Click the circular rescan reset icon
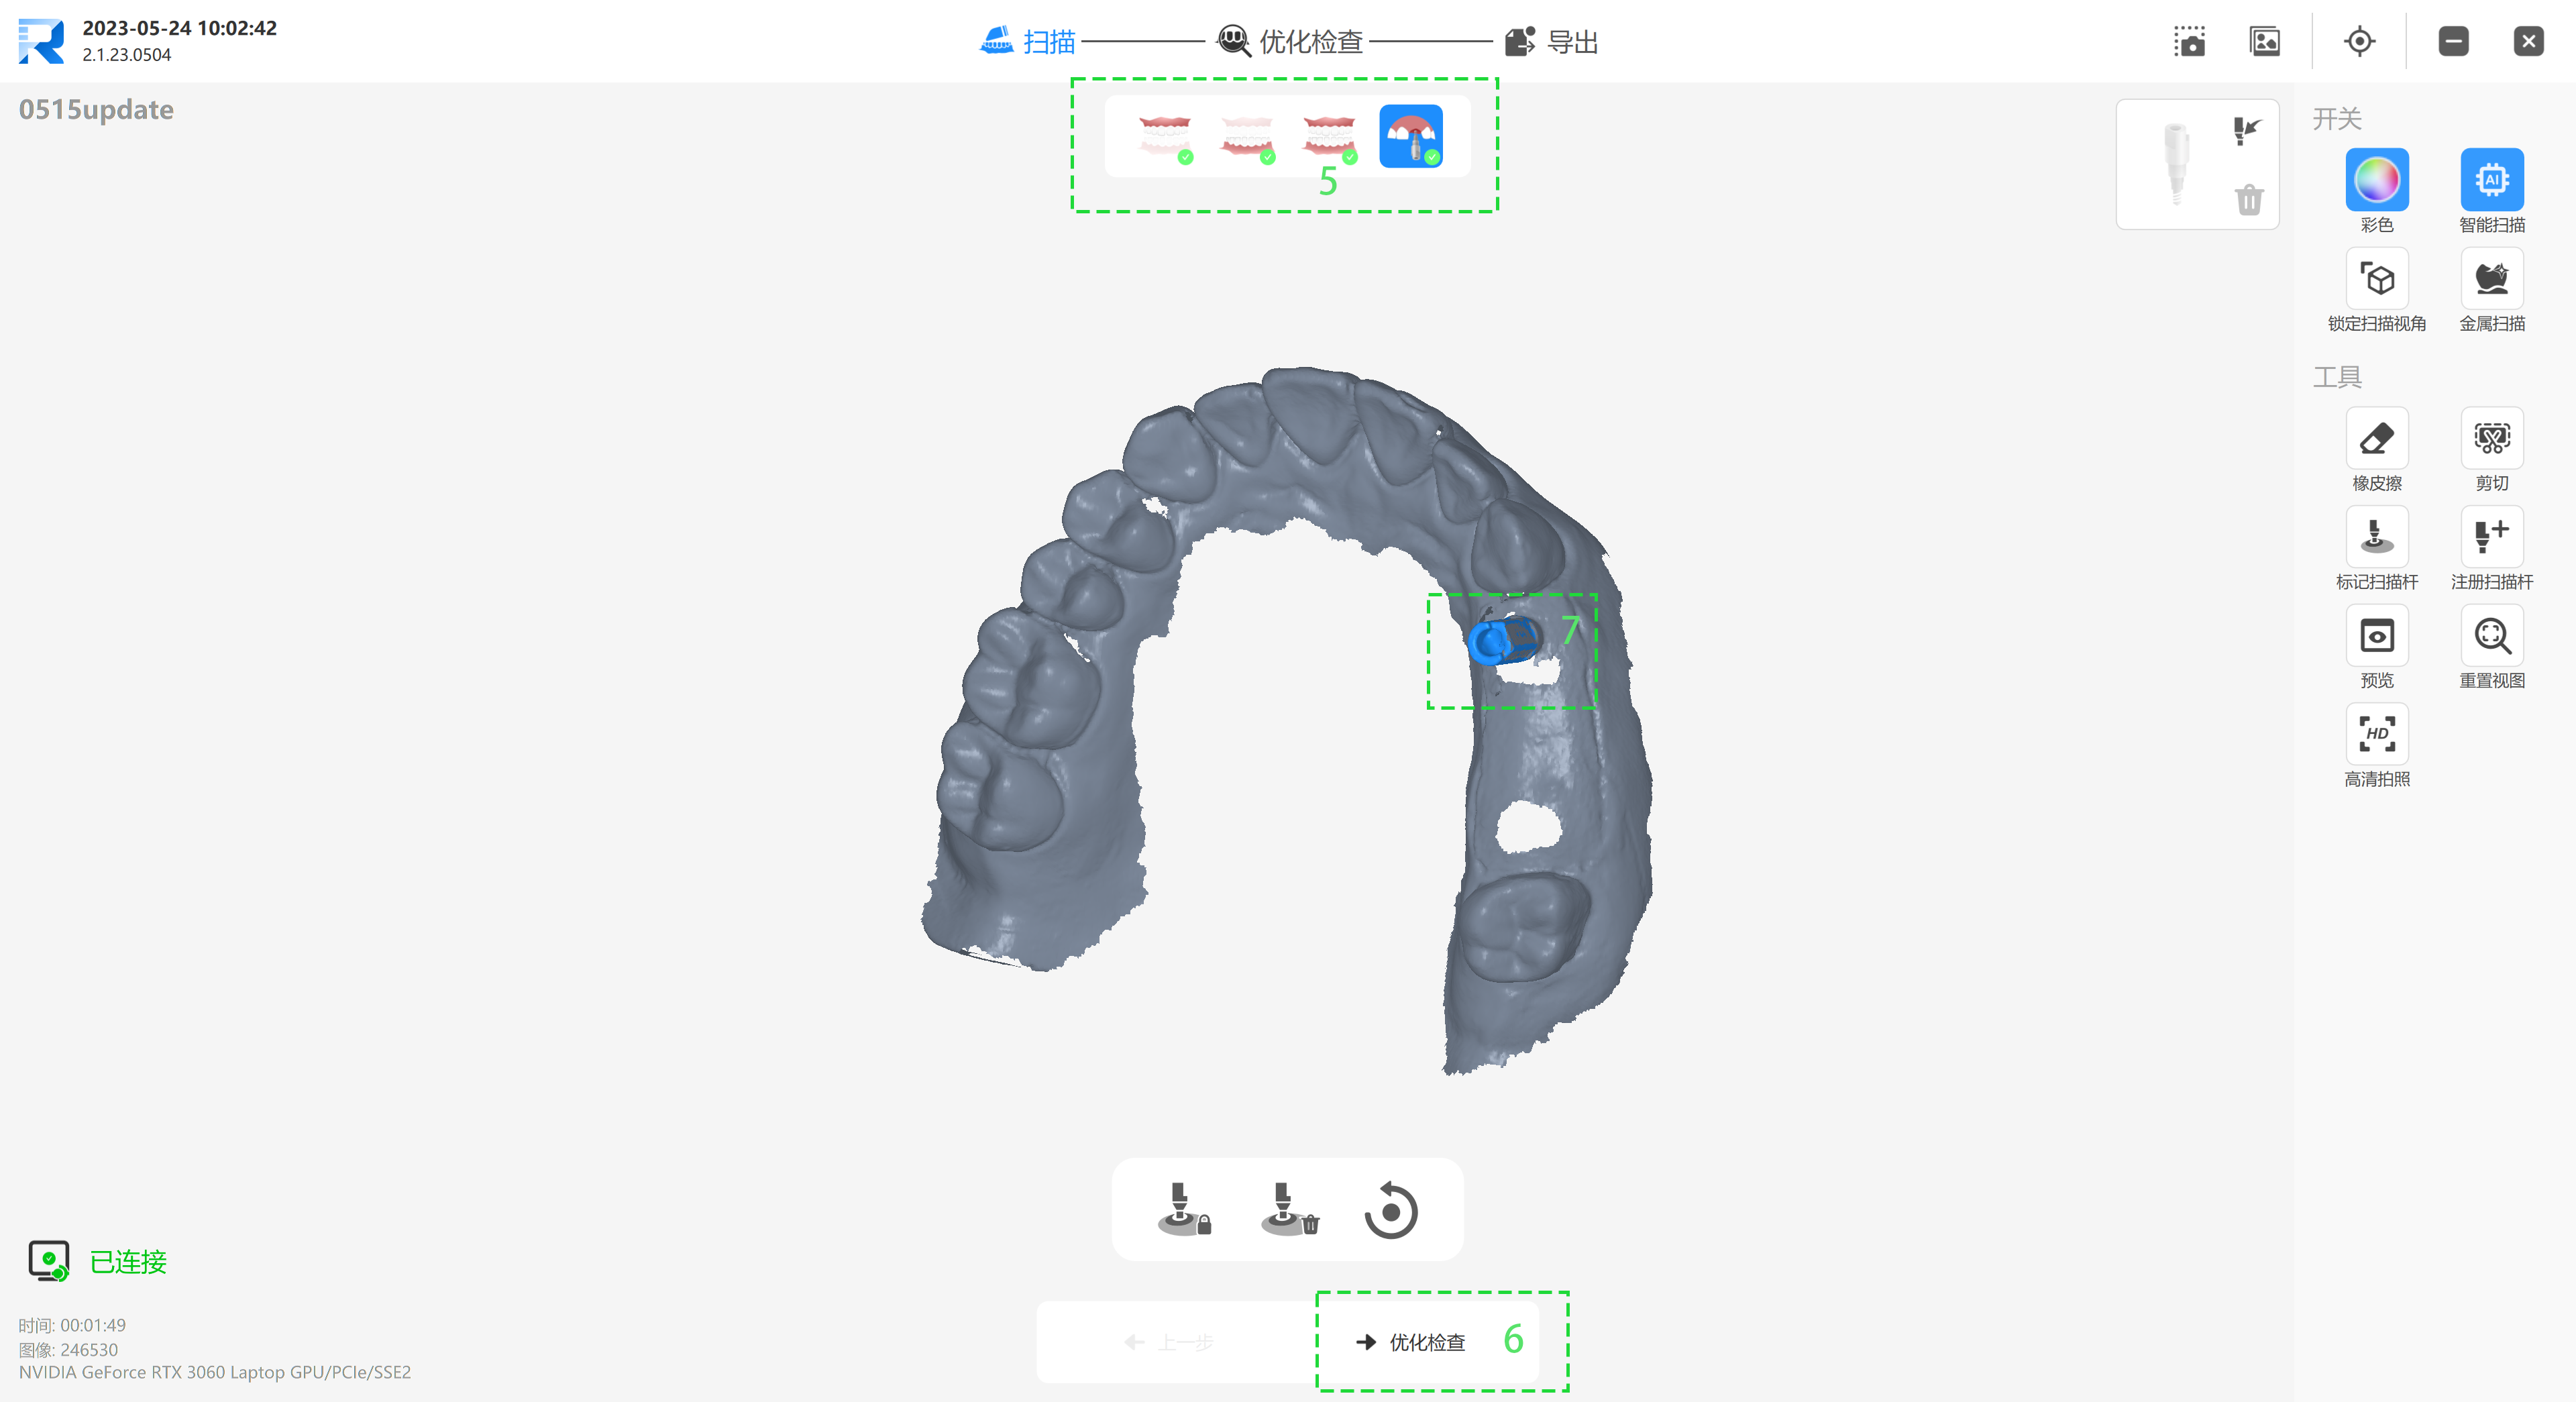The image size is (2576, 1402). 1390,1211
